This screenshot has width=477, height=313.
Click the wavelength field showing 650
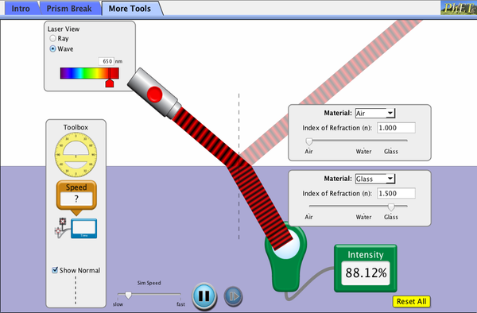(107, 61)
